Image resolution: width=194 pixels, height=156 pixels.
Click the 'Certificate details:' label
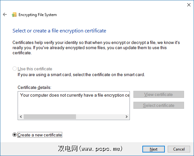coord(34,87)
